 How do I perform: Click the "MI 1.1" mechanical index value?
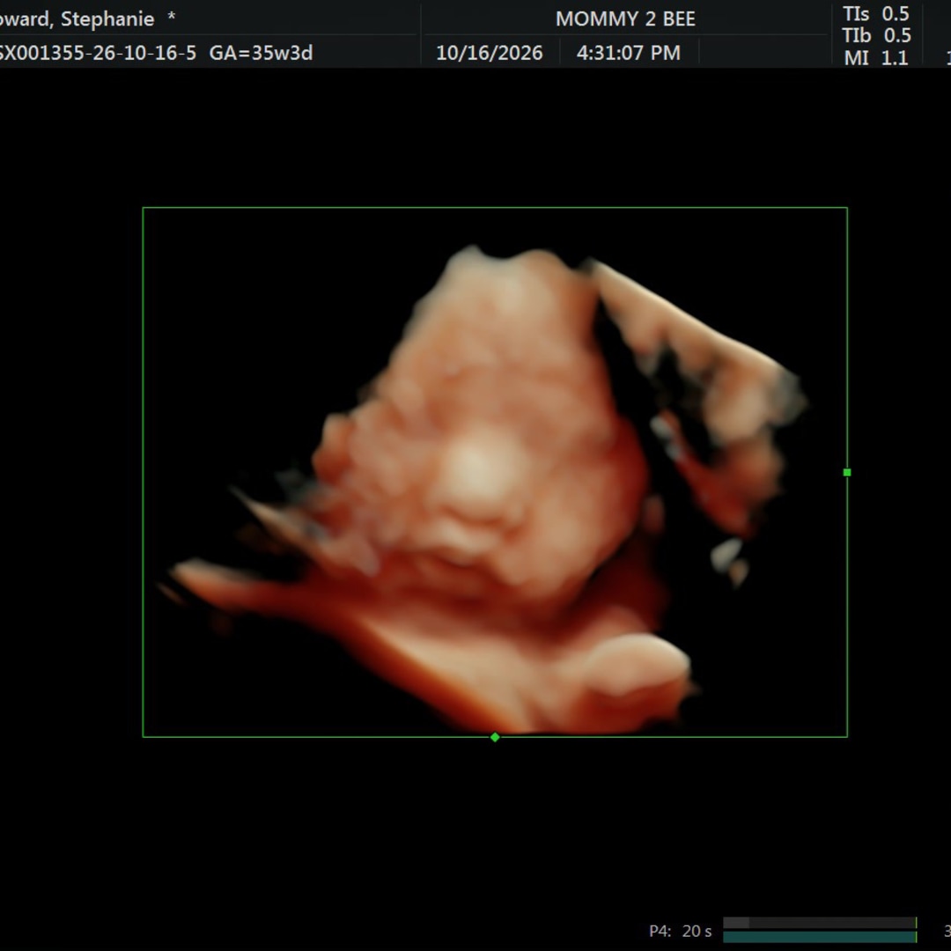coord(876,57)
